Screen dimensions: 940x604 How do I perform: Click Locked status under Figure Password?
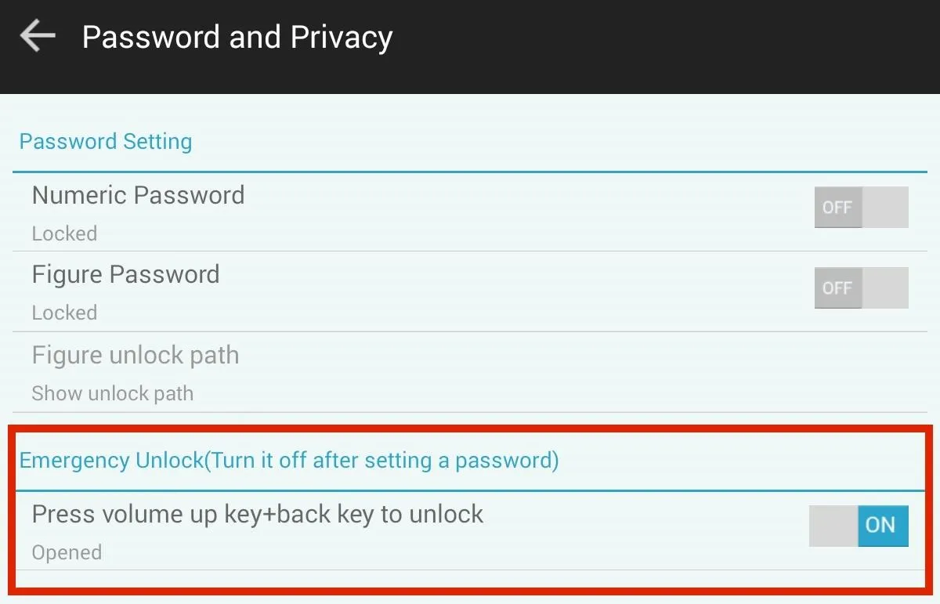click(64, 313)
